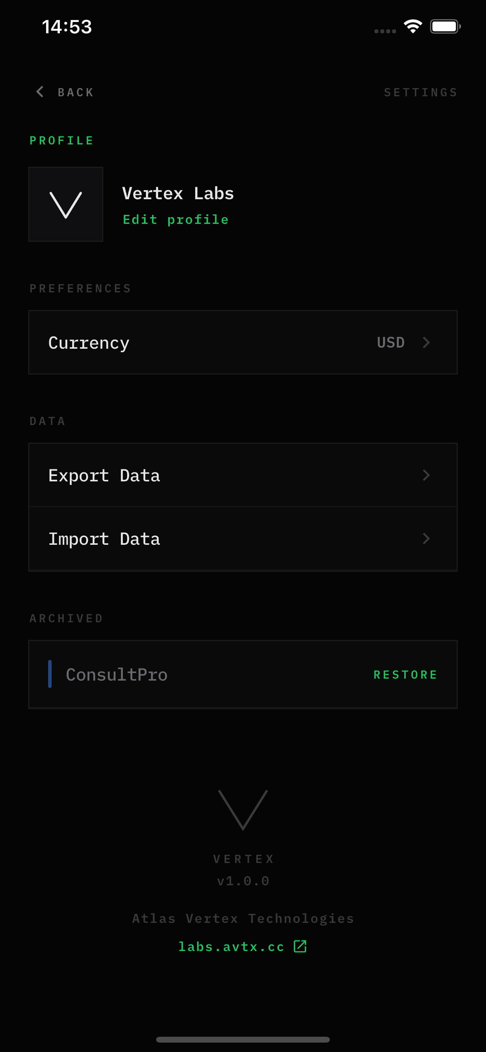Expand Import Data via its chevron
Screen dimensions: 486x1052
[x=426, y=539]
